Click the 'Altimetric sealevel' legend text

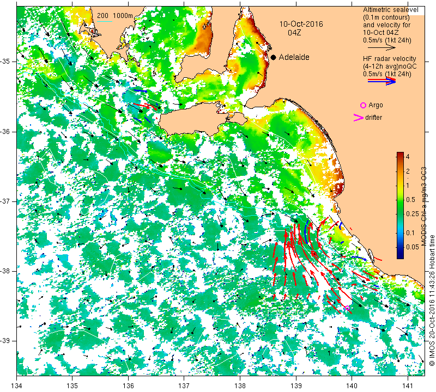coord(391,10)
